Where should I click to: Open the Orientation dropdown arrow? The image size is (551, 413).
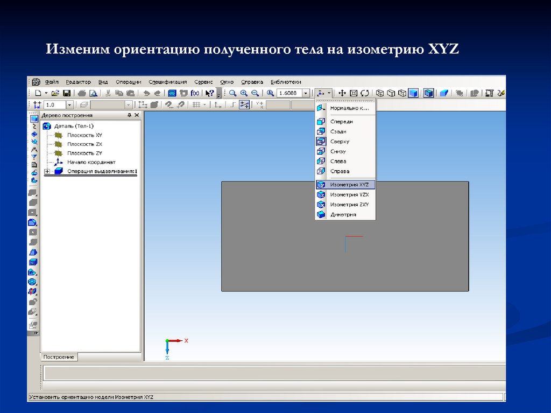329,93
